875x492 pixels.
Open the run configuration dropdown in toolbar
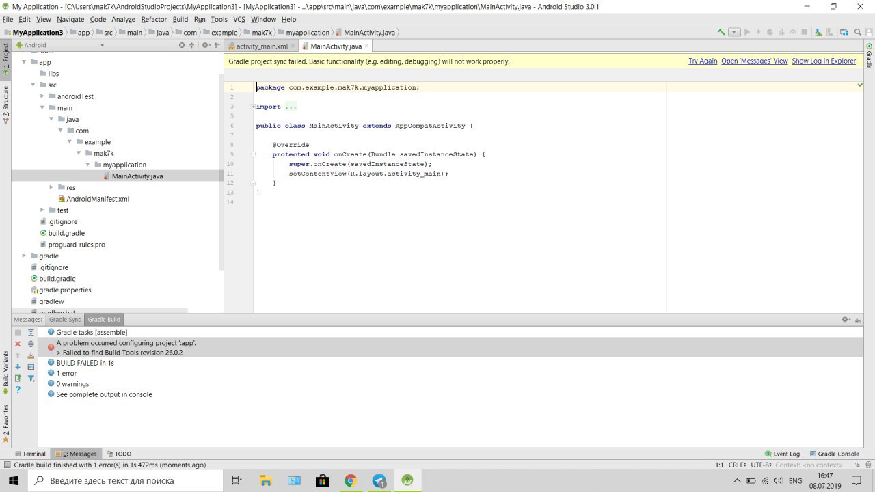734,32
